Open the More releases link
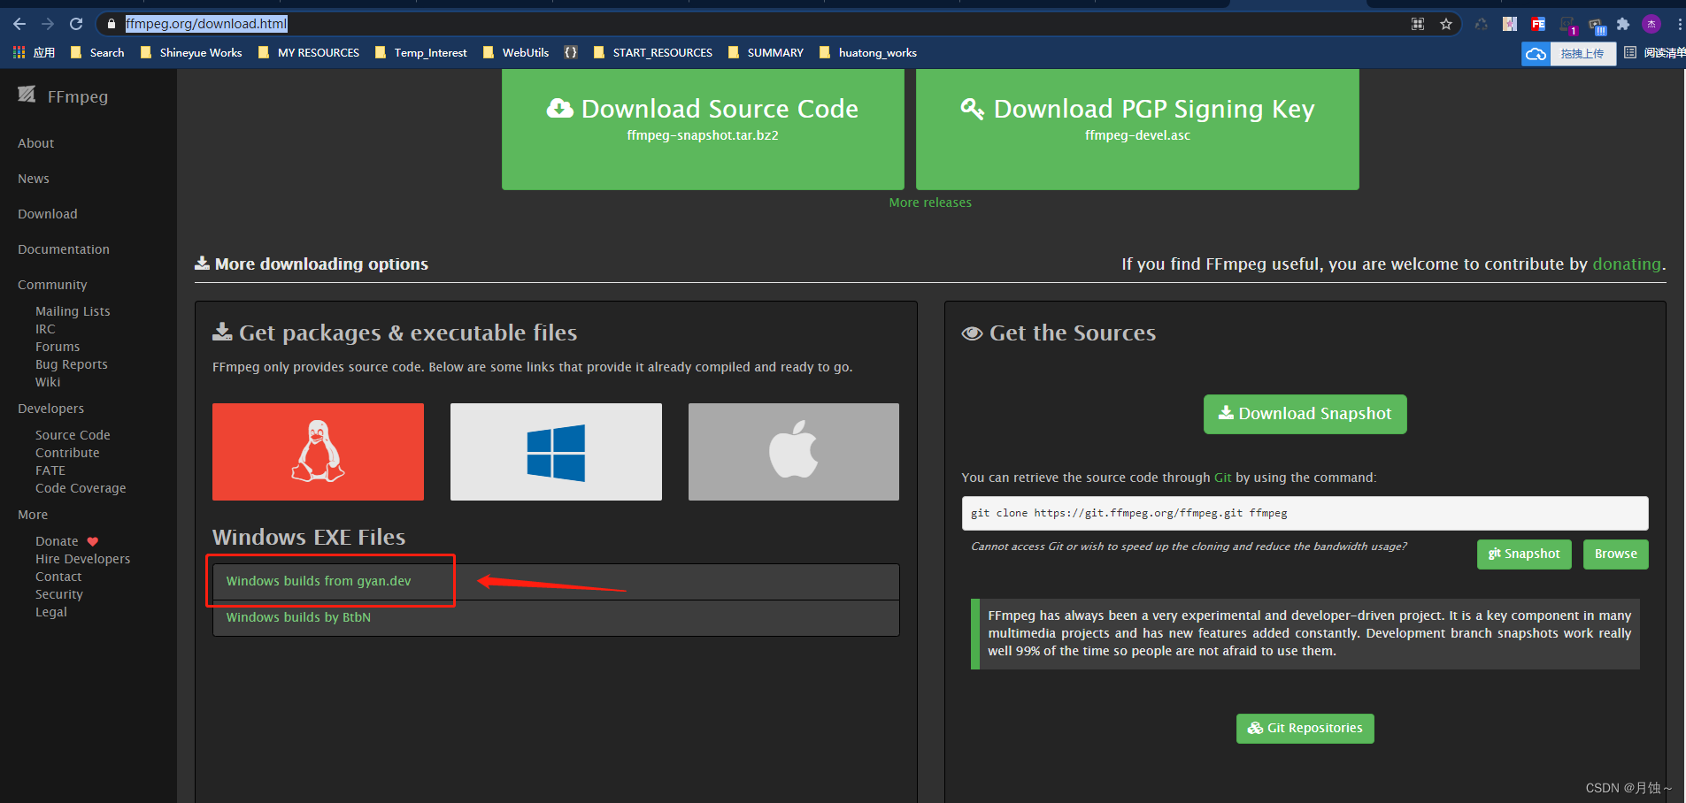 pos(930,203)
